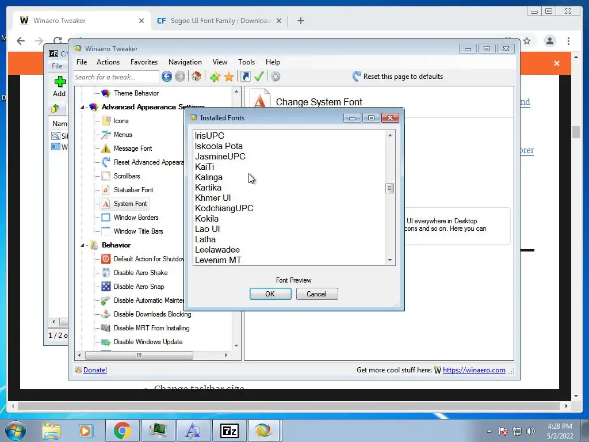
Task: Select the KaiTi font
Action: pyautogui.click(x=289, y=167)
